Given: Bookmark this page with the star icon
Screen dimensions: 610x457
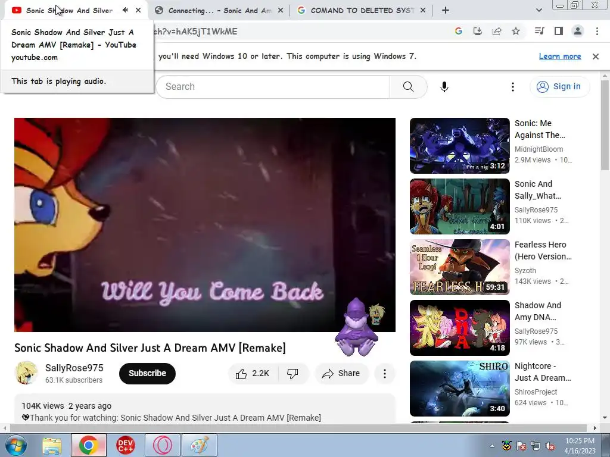Looking at the screenshot, I should tap(516, 31).
